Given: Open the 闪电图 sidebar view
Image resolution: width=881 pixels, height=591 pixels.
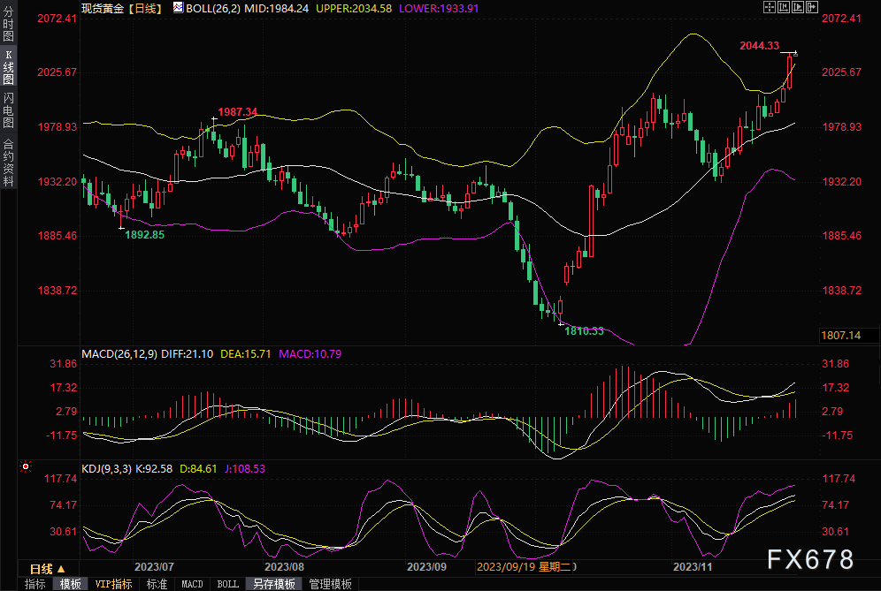Looking at the screenshot, I should coord(8,110).
